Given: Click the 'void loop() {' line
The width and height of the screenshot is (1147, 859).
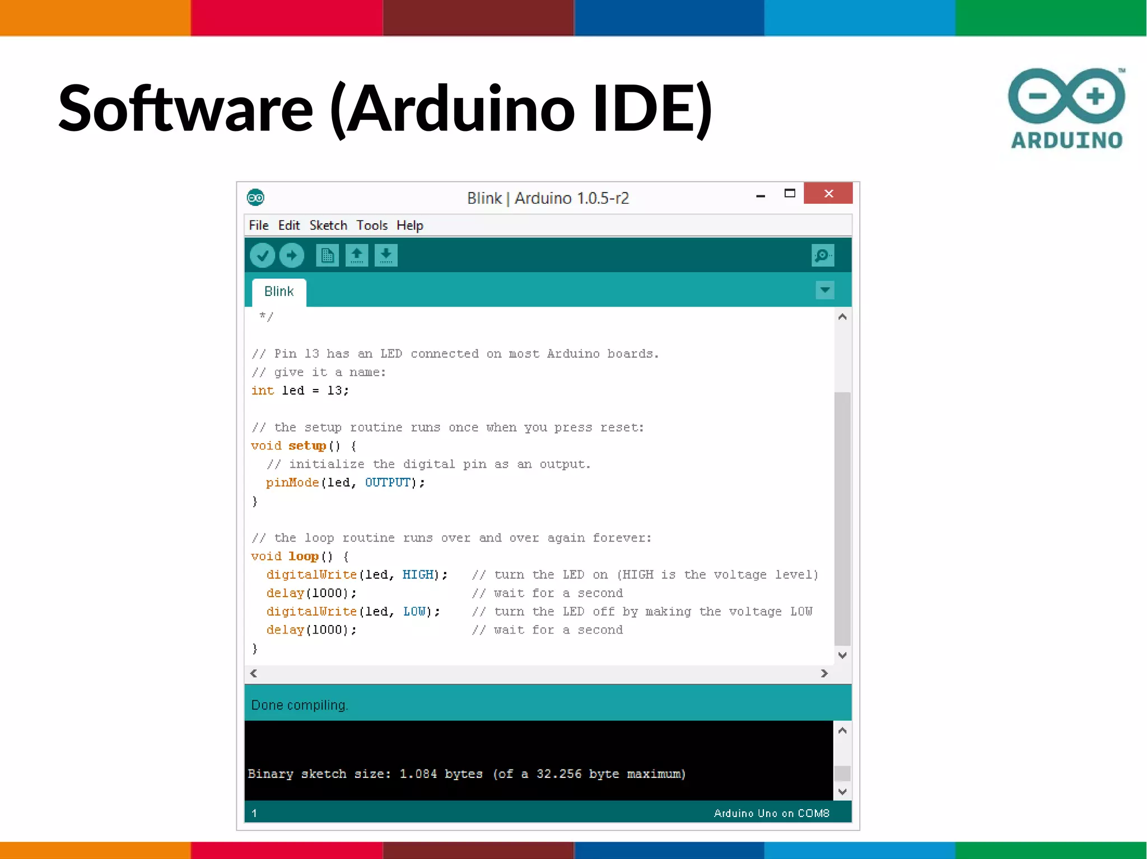Looking at the screenshot, I should 300,556.
